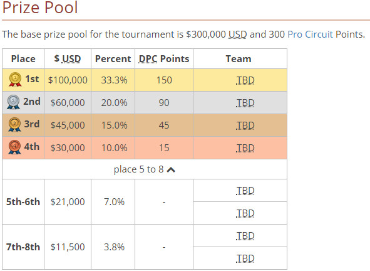Click the bronze third place medal icon
The width and height of the screenshot is (370, 271).
(x=14, y=125)
